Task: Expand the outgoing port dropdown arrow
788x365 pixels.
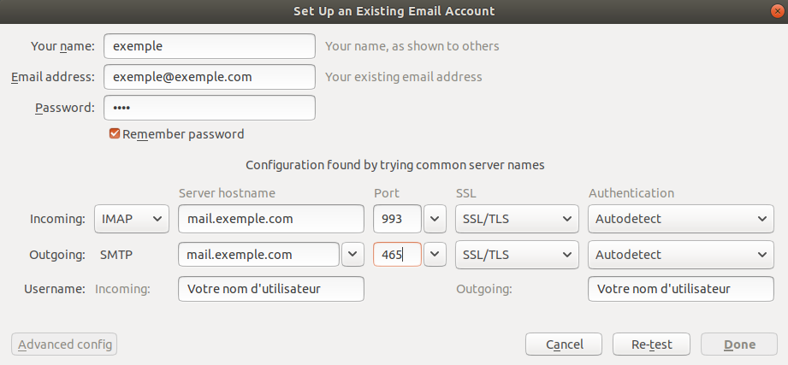Action: 436,255
